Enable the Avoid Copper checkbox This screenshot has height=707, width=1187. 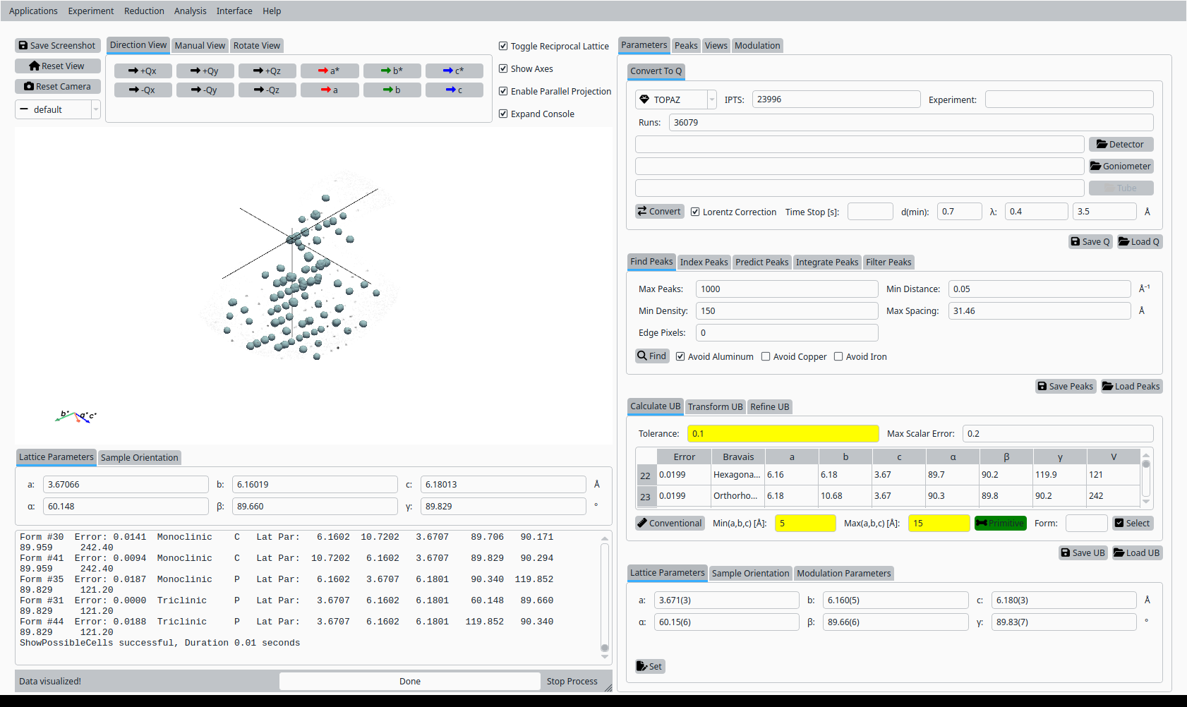click(x=766, y=357)
